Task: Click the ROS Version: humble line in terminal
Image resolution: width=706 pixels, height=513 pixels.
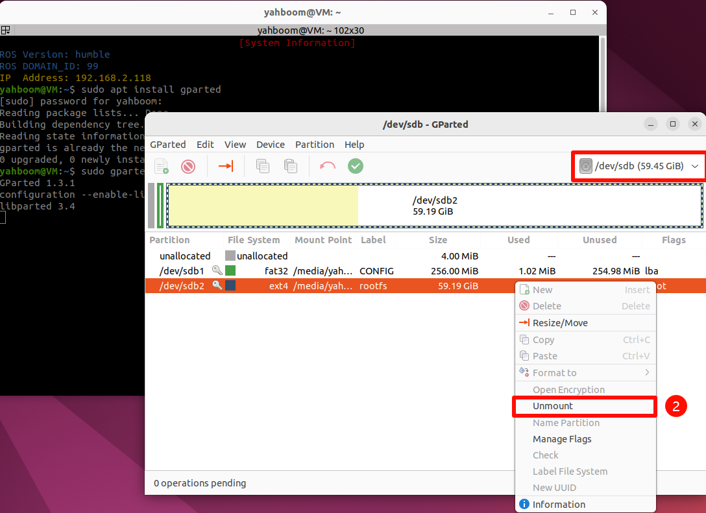Action: pos(55,54)
